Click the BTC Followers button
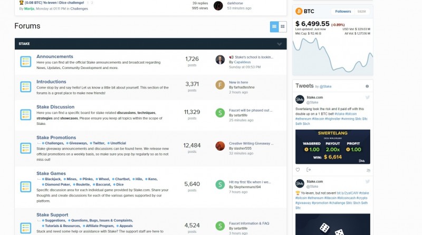Screen dimensions: 422x235 [x=343, y=12]
